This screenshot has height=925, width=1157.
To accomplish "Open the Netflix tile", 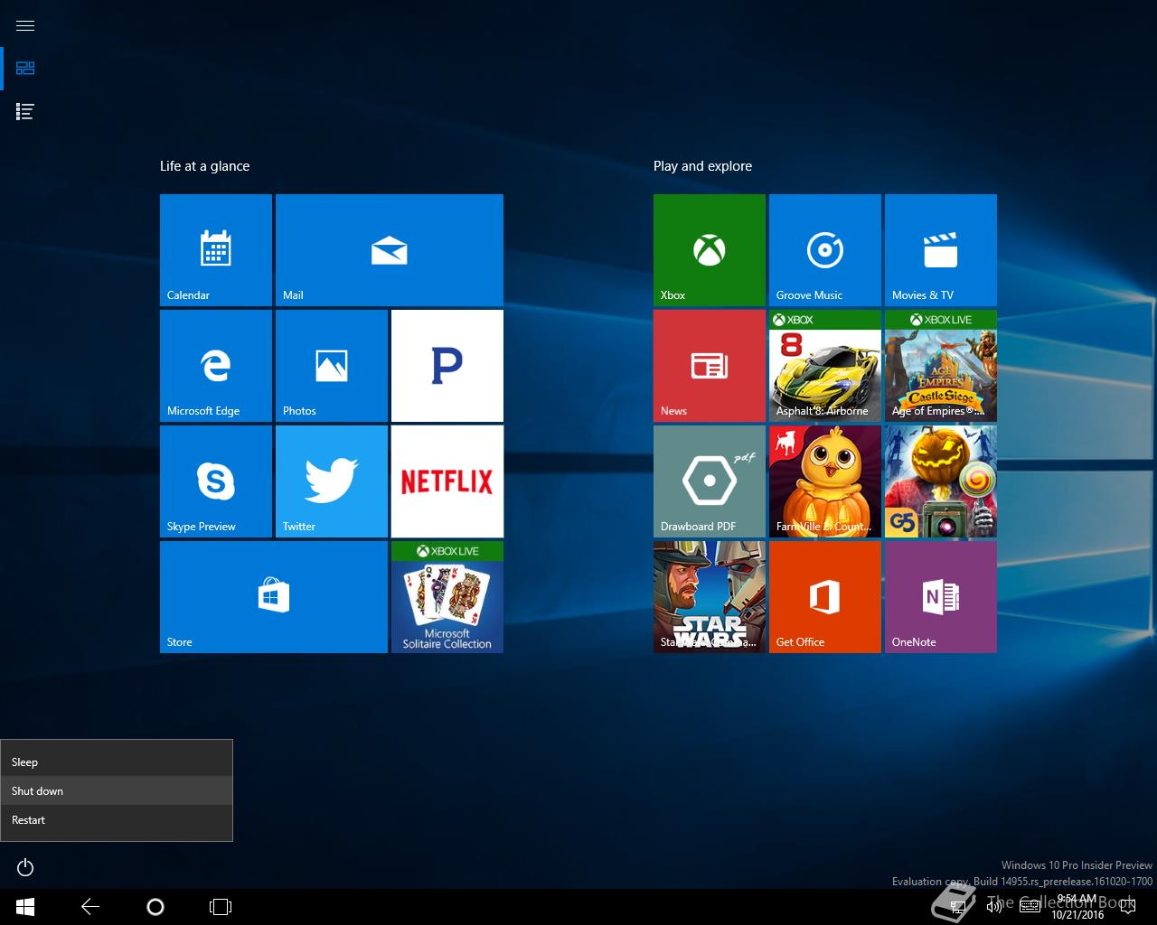I will pyautogui.click(x=447, y=481).
